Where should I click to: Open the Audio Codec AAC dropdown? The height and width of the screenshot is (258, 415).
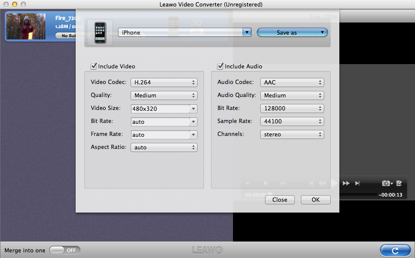(292, 82)
